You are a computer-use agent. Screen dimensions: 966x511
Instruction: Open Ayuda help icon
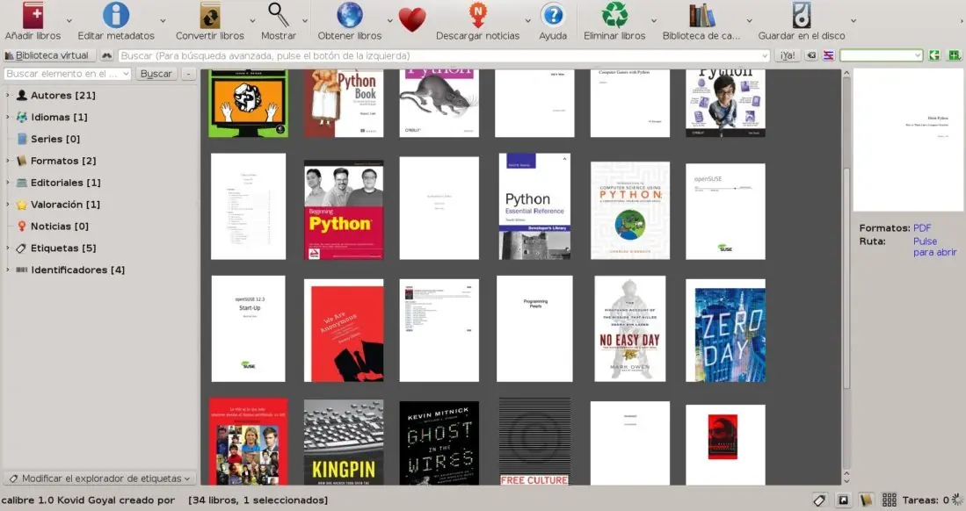553,16
